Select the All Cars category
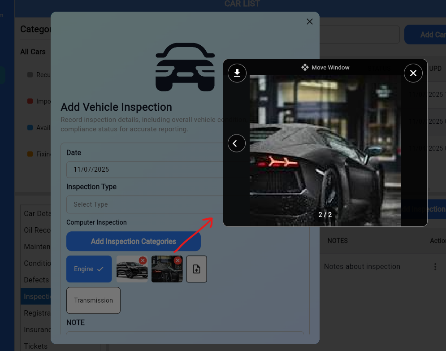 [x=33, y=52]
